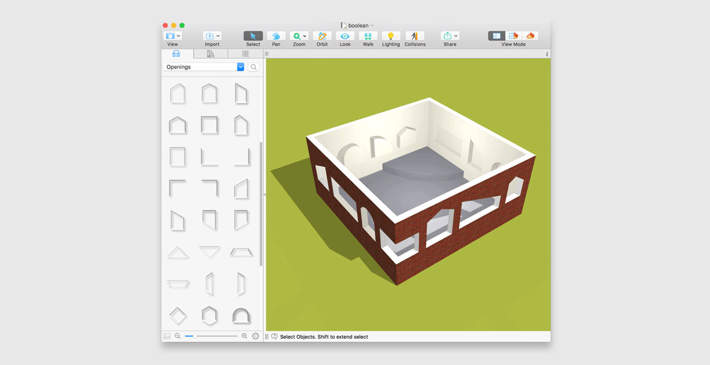This screenshot has height=365, width=710.
Task: Click the image preview icon below library
Action: tap(166, 336)
